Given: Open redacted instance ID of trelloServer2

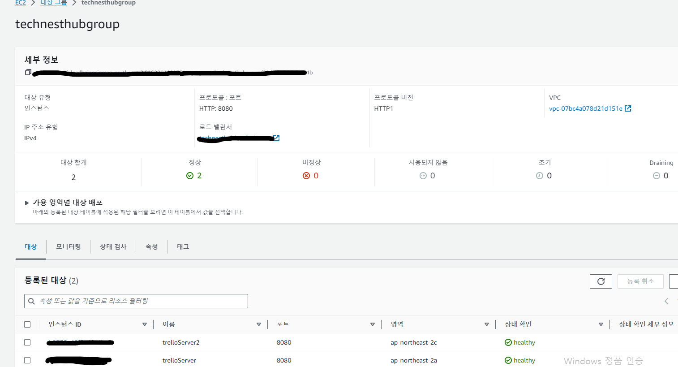Looking at the screenshot, I should 80,342.
